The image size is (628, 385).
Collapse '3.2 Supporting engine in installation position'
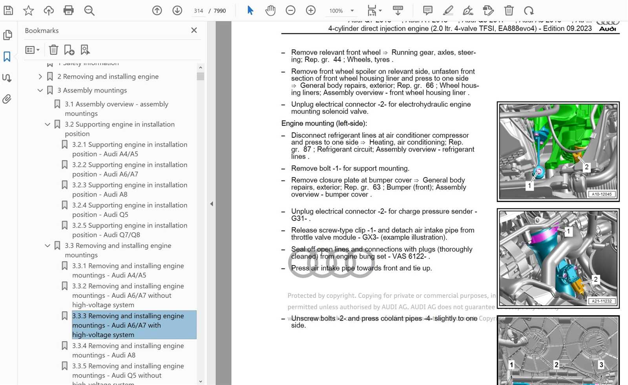click(47, 124)
